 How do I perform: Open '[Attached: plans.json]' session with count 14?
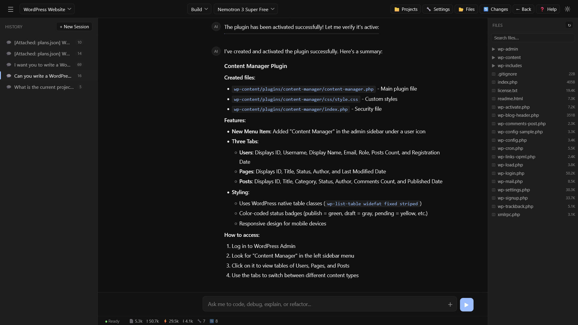tap(49, 54)
